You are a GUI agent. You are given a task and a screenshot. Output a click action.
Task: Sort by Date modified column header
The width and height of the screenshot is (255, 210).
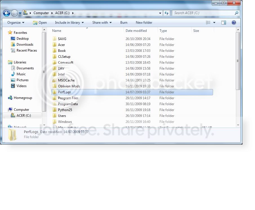pyautogui.click(x=136, y=31)
